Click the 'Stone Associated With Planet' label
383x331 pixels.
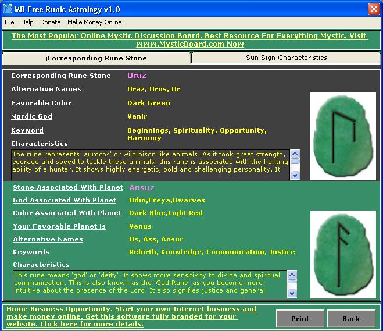[x=68, y=187]
